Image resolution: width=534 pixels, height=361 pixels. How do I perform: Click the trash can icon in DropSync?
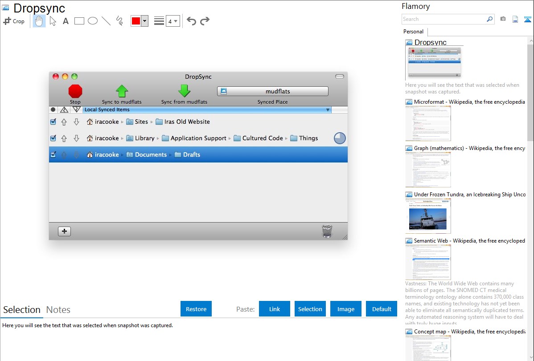pos(327,231)
